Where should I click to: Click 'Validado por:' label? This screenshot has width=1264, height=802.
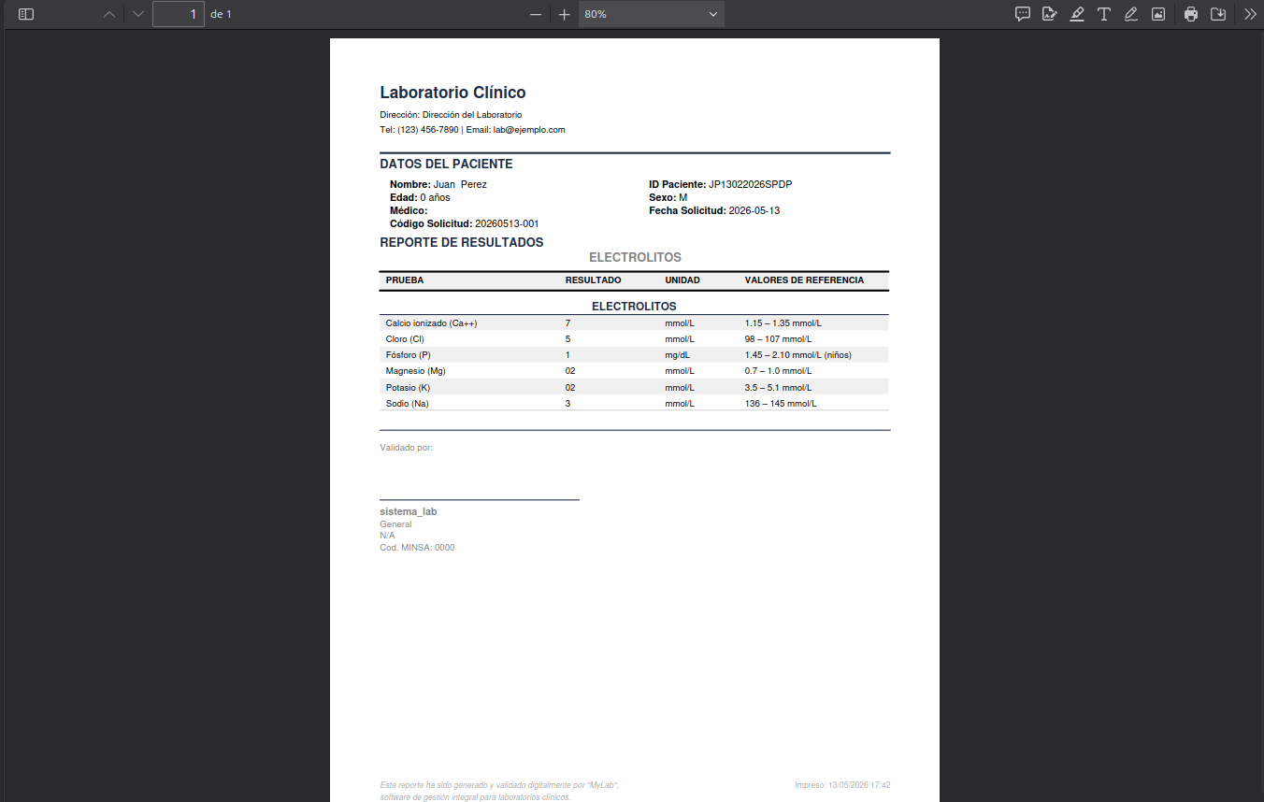[x=407, y=448]
